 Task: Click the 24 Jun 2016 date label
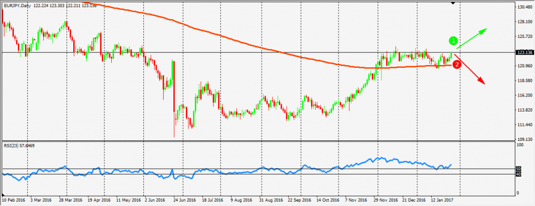click(x=185, y=200)
